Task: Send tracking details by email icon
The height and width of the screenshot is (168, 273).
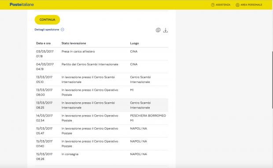Action: tap(158, 30)
